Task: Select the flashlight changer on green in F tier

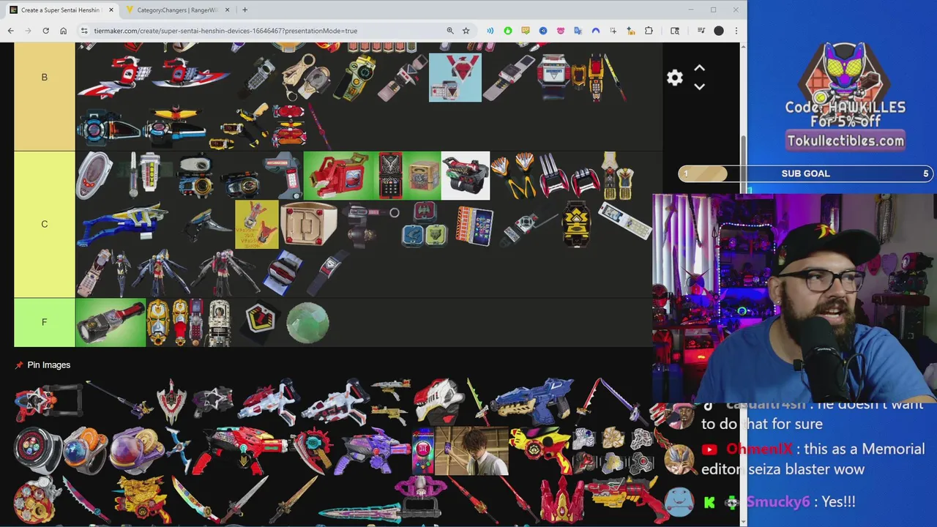Action: point(111,322)
